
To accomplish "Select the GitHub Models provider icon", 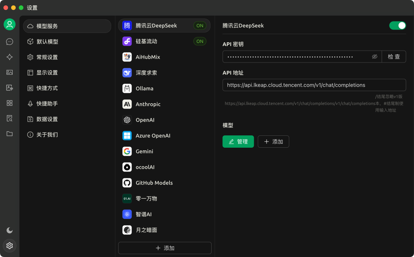I will pos(127,183).
